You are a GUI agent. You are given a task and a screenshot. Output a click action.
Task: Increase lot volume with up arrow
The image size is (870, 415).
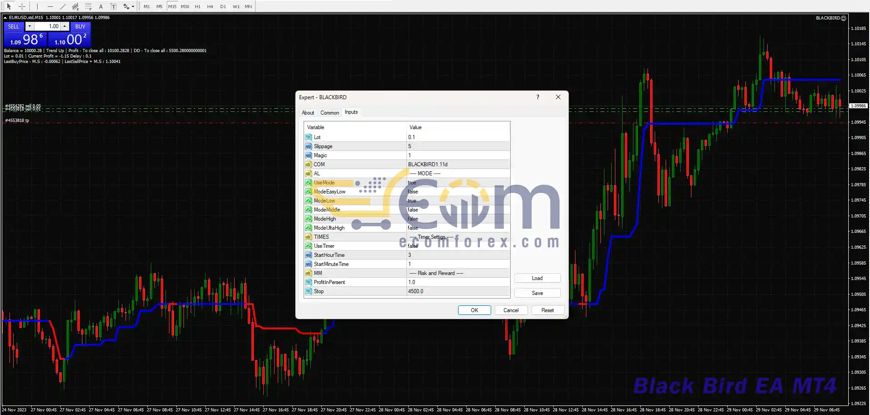[65, 26]
